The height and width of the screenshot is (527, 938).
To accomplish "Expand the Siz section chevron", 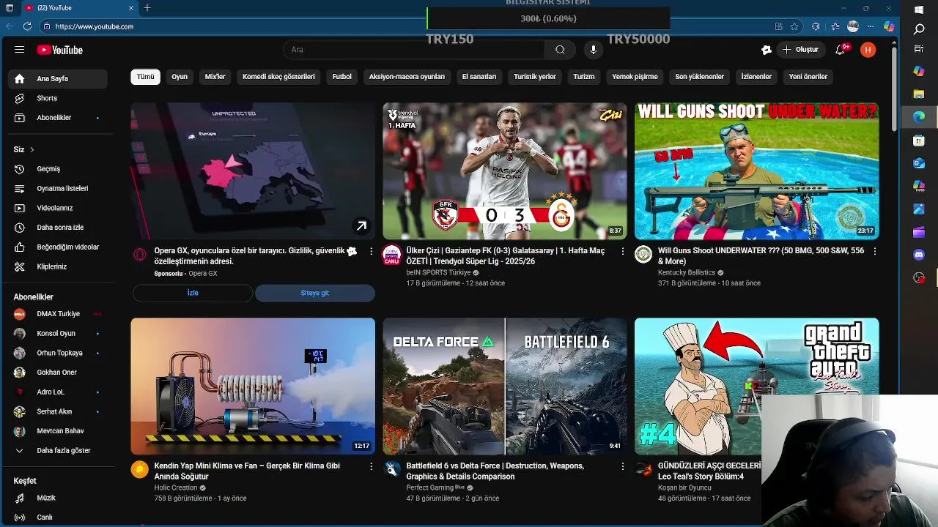I will click(x=32, y=149).
